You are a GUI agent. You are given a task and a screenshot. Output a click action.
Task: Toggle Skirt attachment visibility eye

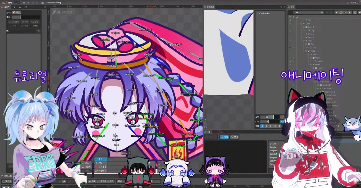[290, 20]
